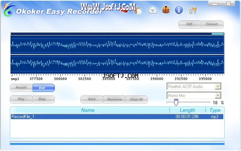
Task: Open the blue info icon
Action: [x=179, y=10]
